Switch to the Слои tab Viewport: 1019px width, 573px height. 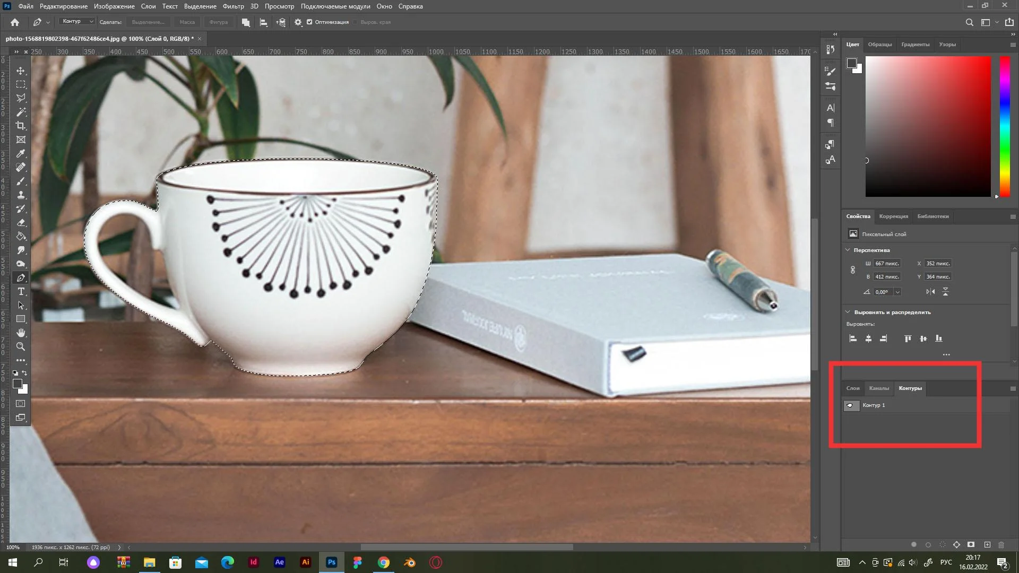coord(853,388)
